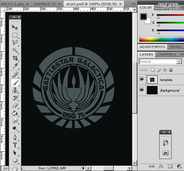Click the link layers icon
This screenshot has width=184, height=171.
pos(152,166)
